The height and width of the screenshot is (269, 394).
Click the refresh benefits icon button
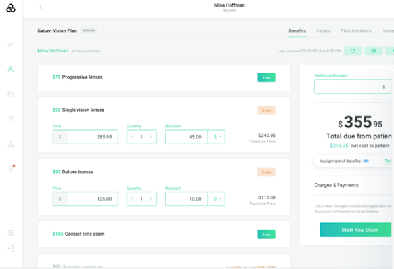(353, 51)
